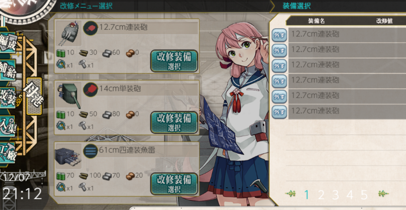Image resolution: width=406 pixels, height=210 pixels.
Task: Select 改修装備 for 14cm単装砲
Action: [174, 123]
